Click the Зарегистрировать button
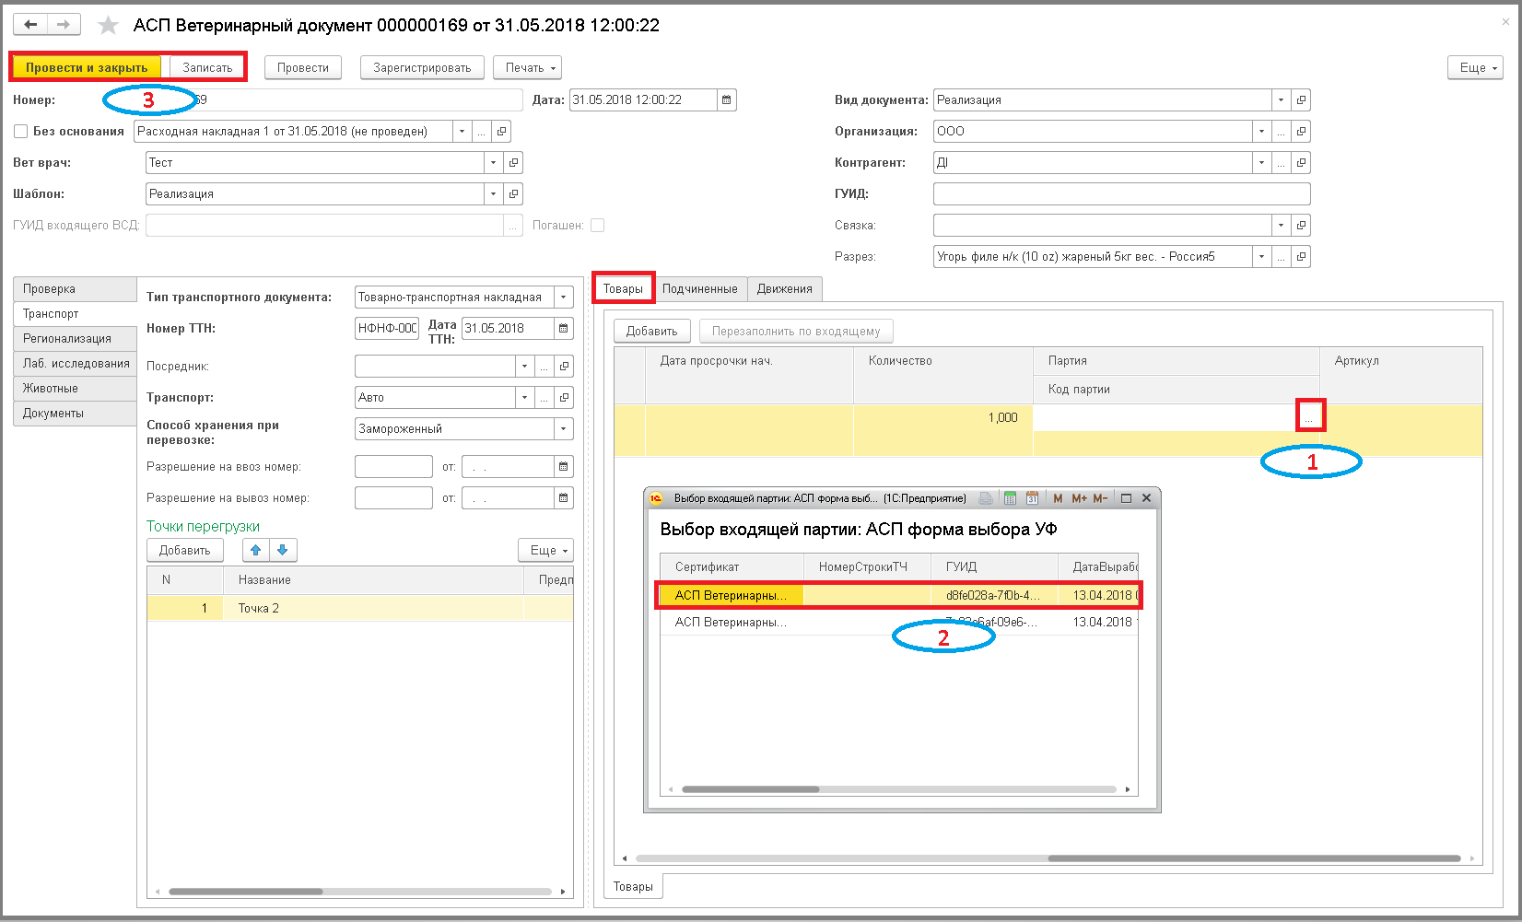Viewport: 1522px width, 922px height. pyautogui.click(x=422, y=67)
